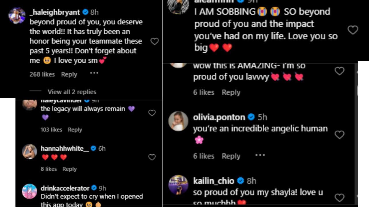
Task: Tap heart on haleycavinder's legacy comment
Action: click(152, 113)
